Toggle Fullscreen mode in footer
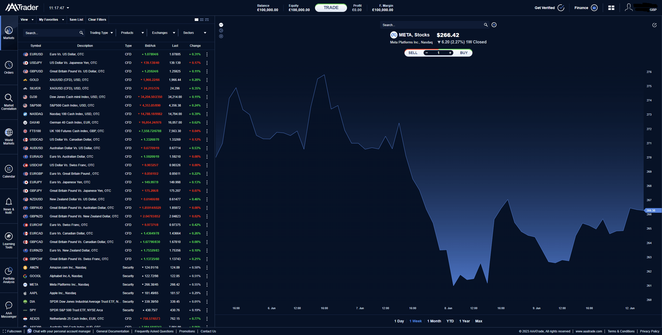Screen dimensions: 662x335 tap(12, 331)
